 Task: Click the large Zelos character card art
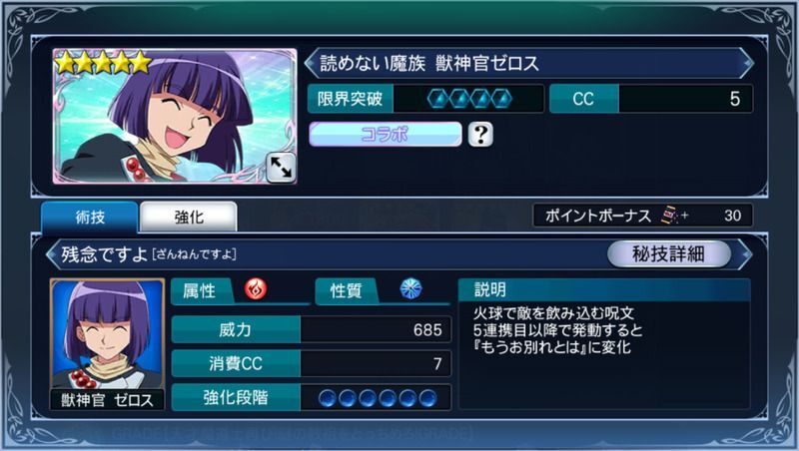point(175,116)
